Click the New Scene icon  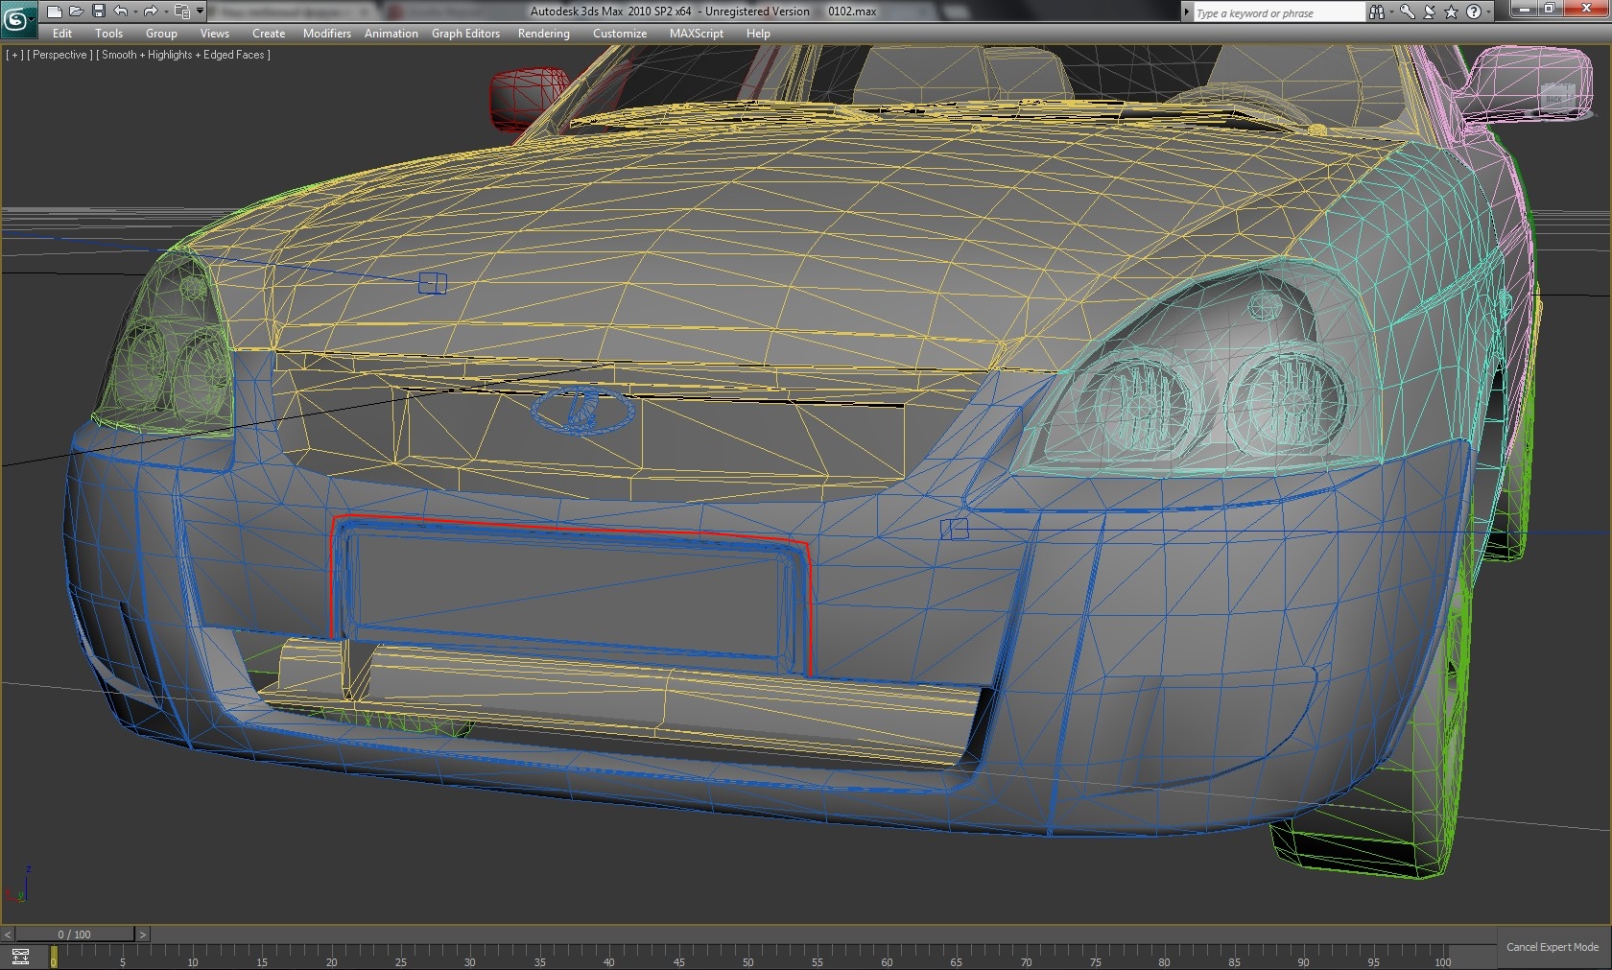click(55, 12)
